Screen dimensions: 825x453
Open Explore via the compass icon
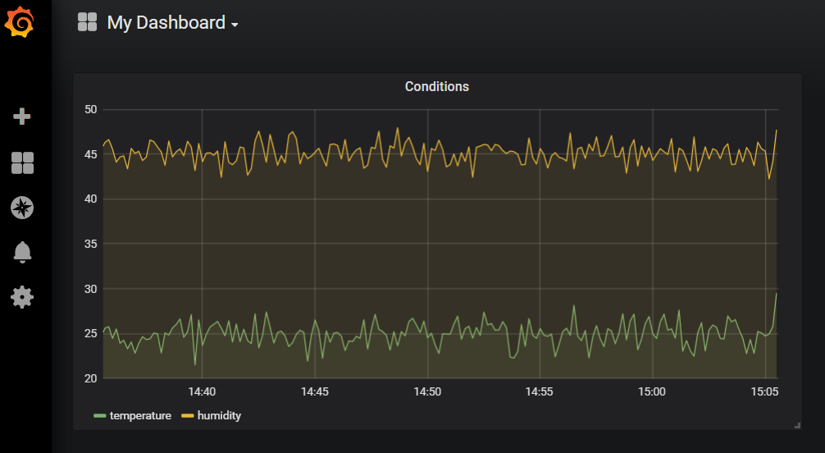tap(22, 208)
